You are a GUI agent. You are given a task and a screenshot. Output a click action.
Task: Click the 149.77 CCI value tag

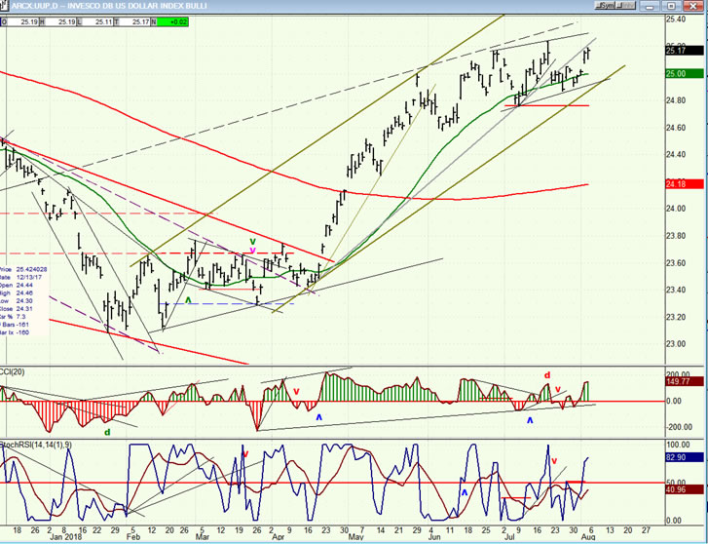click(684, 381)
